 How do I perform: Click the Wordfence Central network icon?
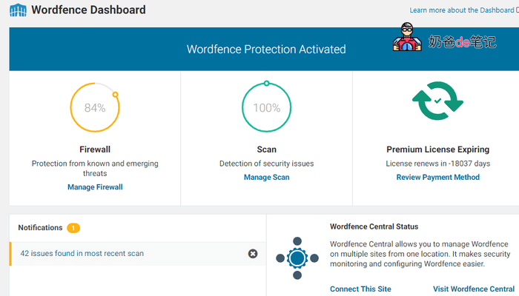tap(297, 258)
